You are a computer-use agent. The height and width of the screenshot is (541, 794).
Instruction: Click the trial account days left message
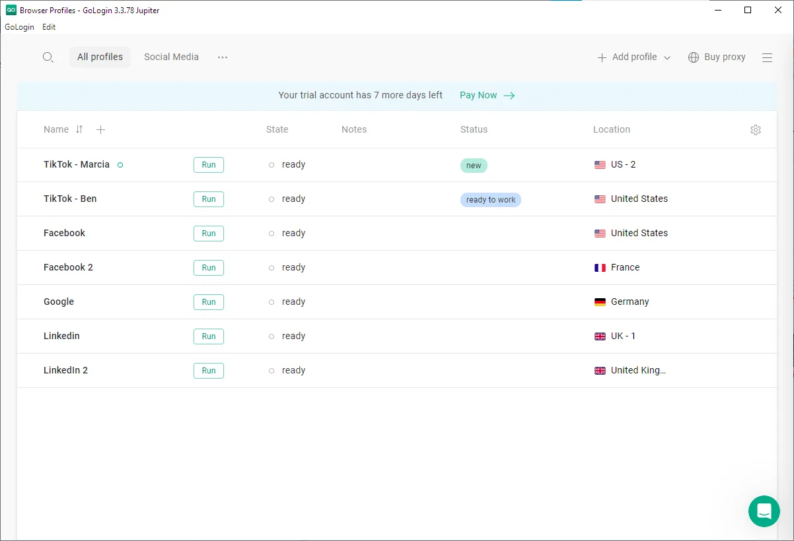click(x=361, y=95)
